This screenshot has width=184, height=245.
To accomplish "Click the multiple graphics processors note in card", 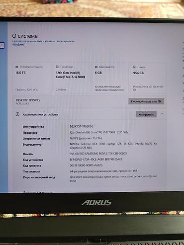I will (109, 88).
